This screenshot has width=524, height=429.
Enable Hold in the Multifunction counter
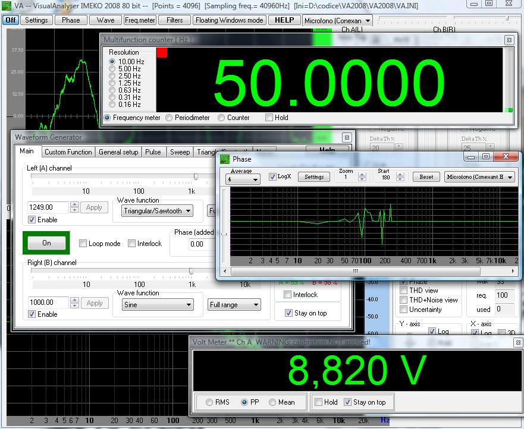268,118
